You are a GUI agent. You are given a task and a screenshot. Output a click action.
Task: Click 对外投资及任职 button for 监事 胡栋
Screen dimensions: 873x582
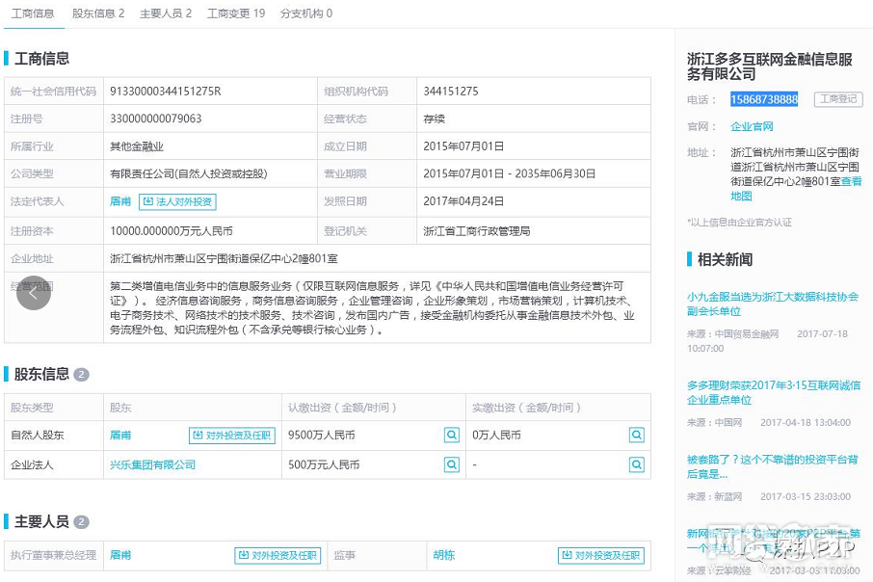click(x=601, y=555)
